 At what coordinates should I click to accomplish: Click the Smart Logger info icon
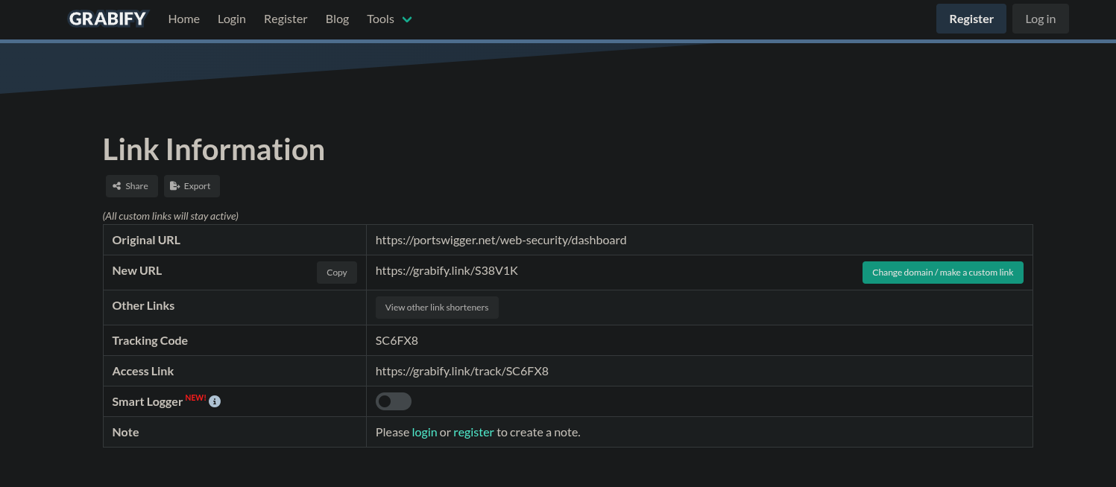[x=215, y=401]
